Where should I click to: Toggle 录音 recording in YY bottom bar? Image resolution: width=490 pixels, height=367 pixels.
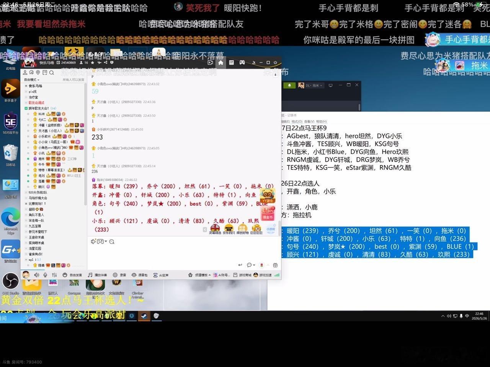[x=120, y=275]
